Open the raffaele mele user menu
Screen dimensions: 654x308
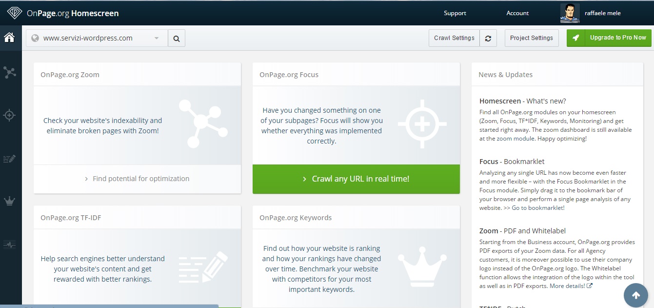coord(603,13)
